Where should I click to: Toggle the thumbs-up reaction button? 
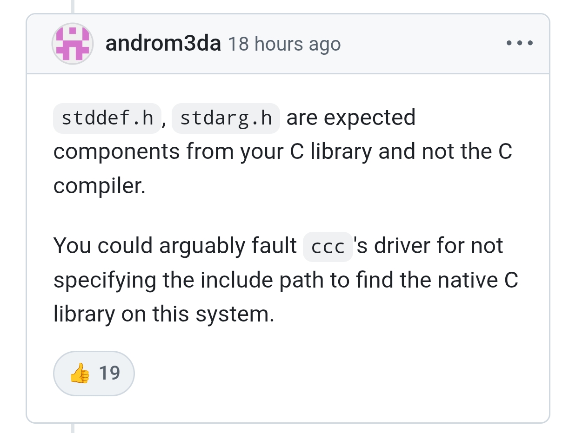pyautogui.click(x=94, y=373)
